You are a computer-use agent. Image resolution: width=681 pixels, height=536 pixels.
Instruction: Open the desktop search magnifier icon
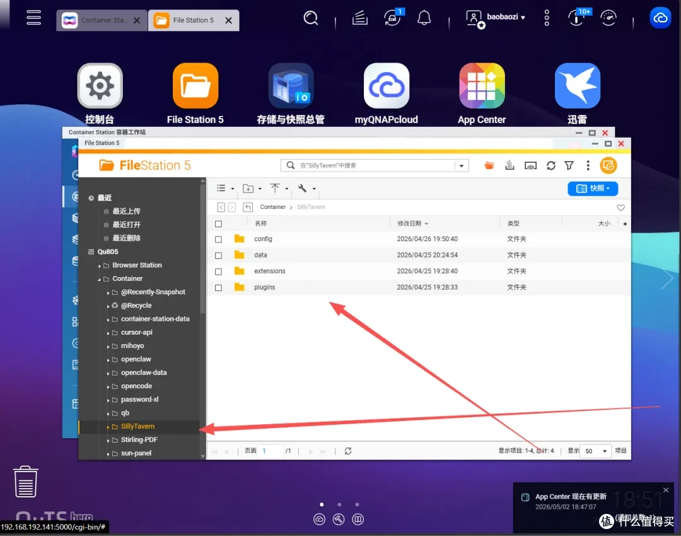click(310, 18)
